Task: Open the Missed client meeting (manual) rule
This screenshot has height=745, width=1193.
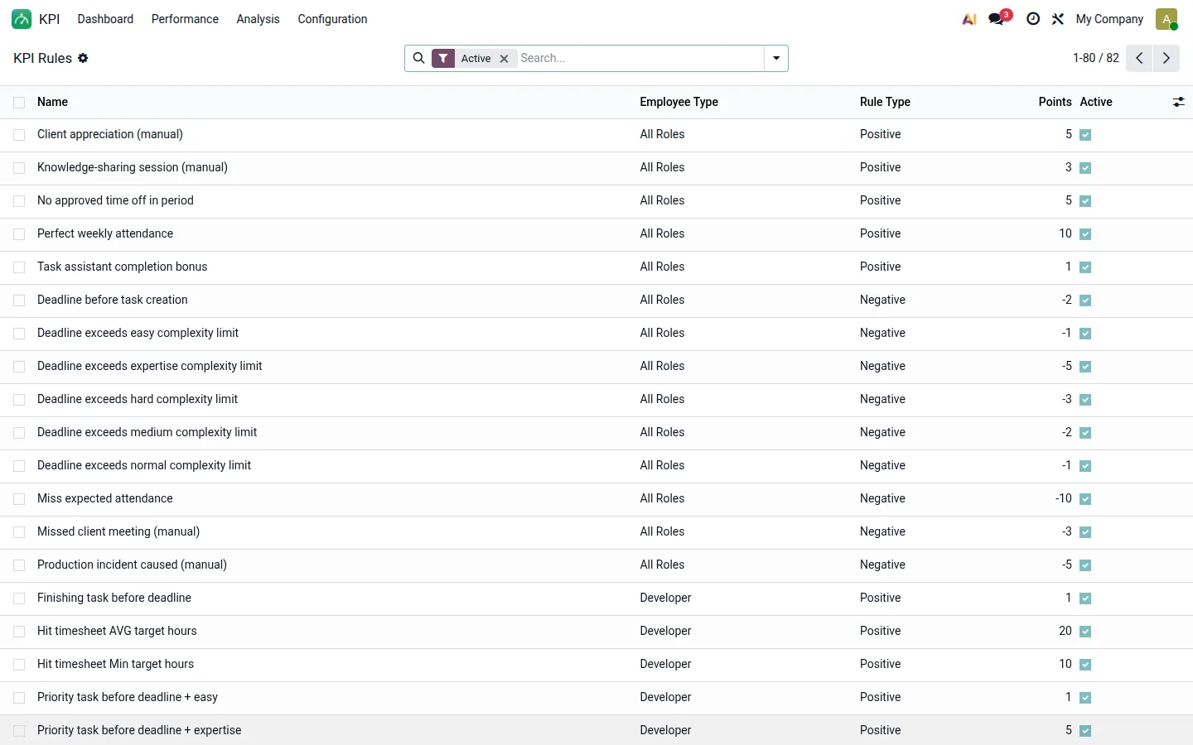Action: (x=118, y=531)
